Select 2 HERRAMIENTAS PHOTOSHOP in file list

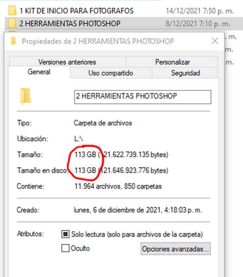coord(70,23)
